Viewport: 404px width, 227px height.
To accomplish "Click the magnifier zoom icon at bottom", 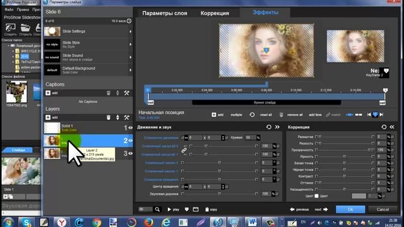I will [x=157, y=209].
